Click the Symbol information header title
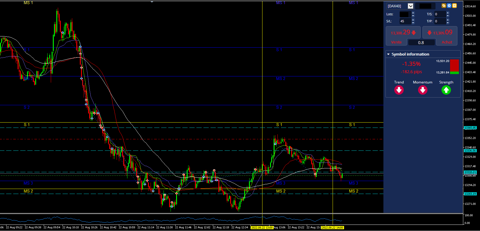Screen dimensions: 480x231 [410, 54]
